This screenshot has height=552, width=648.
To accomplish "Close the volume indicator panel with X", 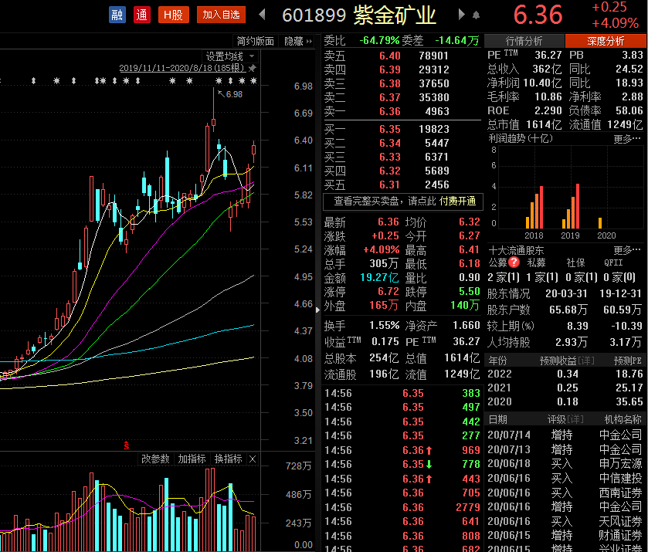I will pos(253,459).
